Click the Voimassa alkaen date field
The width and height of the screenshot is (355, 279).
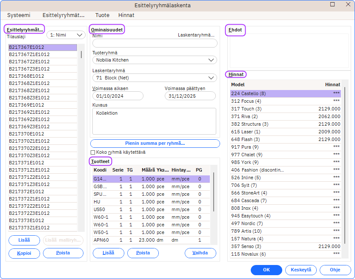pos(119,96)
